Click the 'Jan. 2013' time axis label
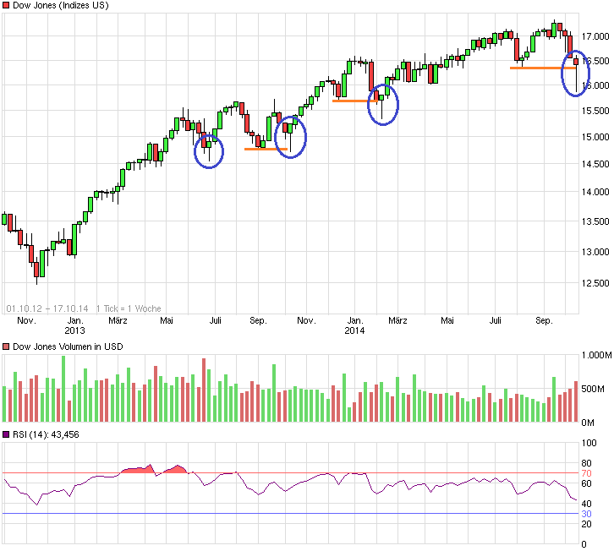This screenshot has height=551, width=614. tap(74, 325)
